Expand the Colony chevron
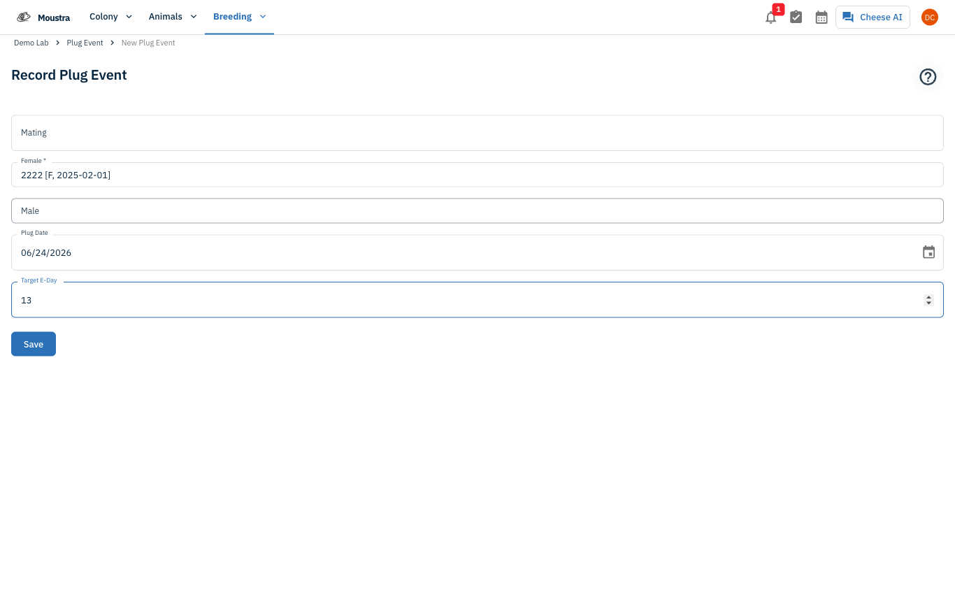This screenshot has width=955, height=597. [x=129, y=17]
